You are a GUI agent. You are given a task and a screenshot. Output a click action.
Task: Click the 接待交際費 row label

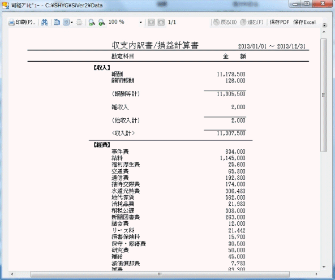[126, 184]
